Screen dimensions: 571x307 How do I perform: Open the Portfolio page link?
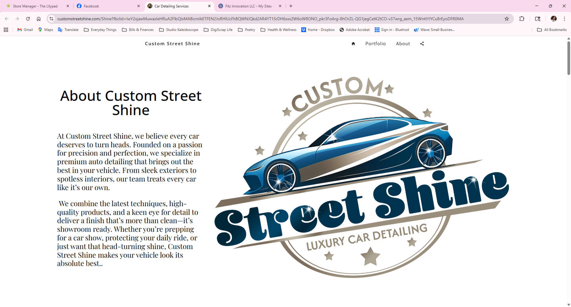coord(375,44)
